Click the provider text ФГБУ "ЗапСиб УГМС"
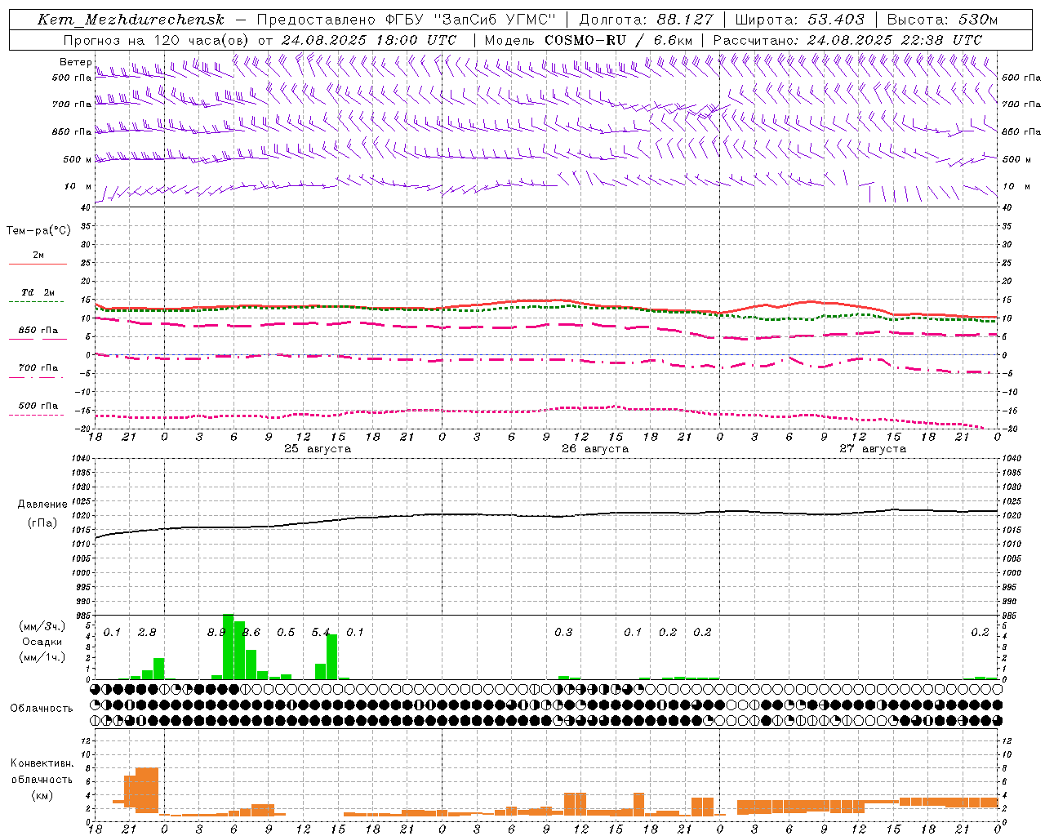This screenshot has height=836, width=1045. (x=469, y=20)
